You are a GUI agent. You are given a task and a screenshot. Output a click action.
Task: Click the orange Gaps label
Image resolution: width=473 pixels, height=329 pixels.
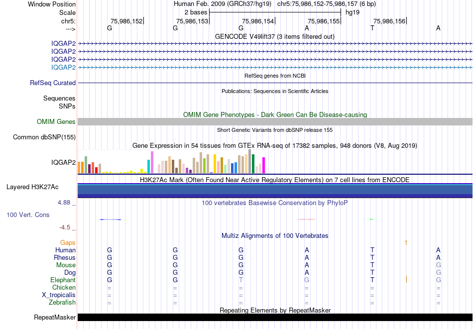68,243
